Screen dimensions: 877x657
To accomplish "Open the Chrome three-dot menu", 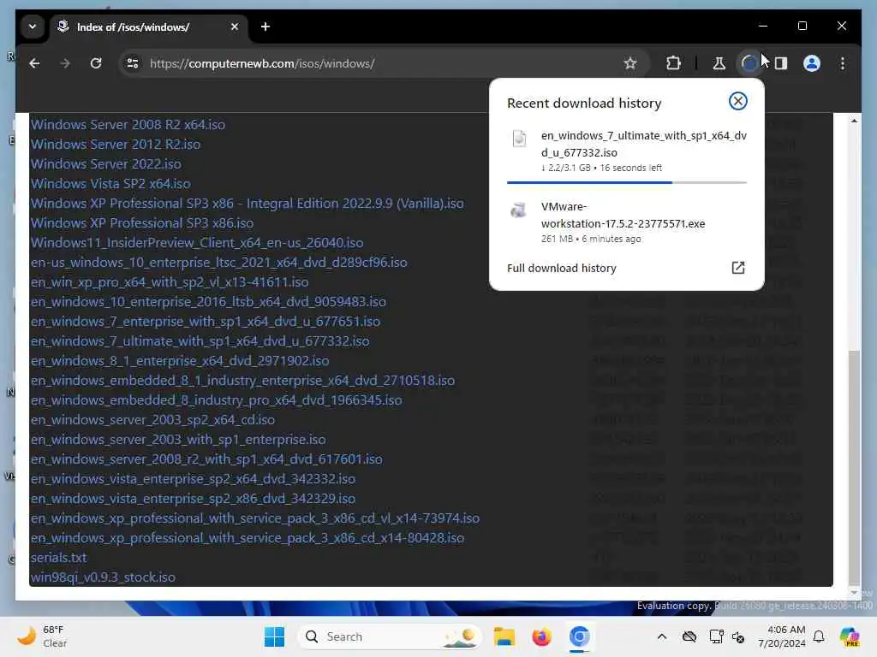I will point(843,63).
